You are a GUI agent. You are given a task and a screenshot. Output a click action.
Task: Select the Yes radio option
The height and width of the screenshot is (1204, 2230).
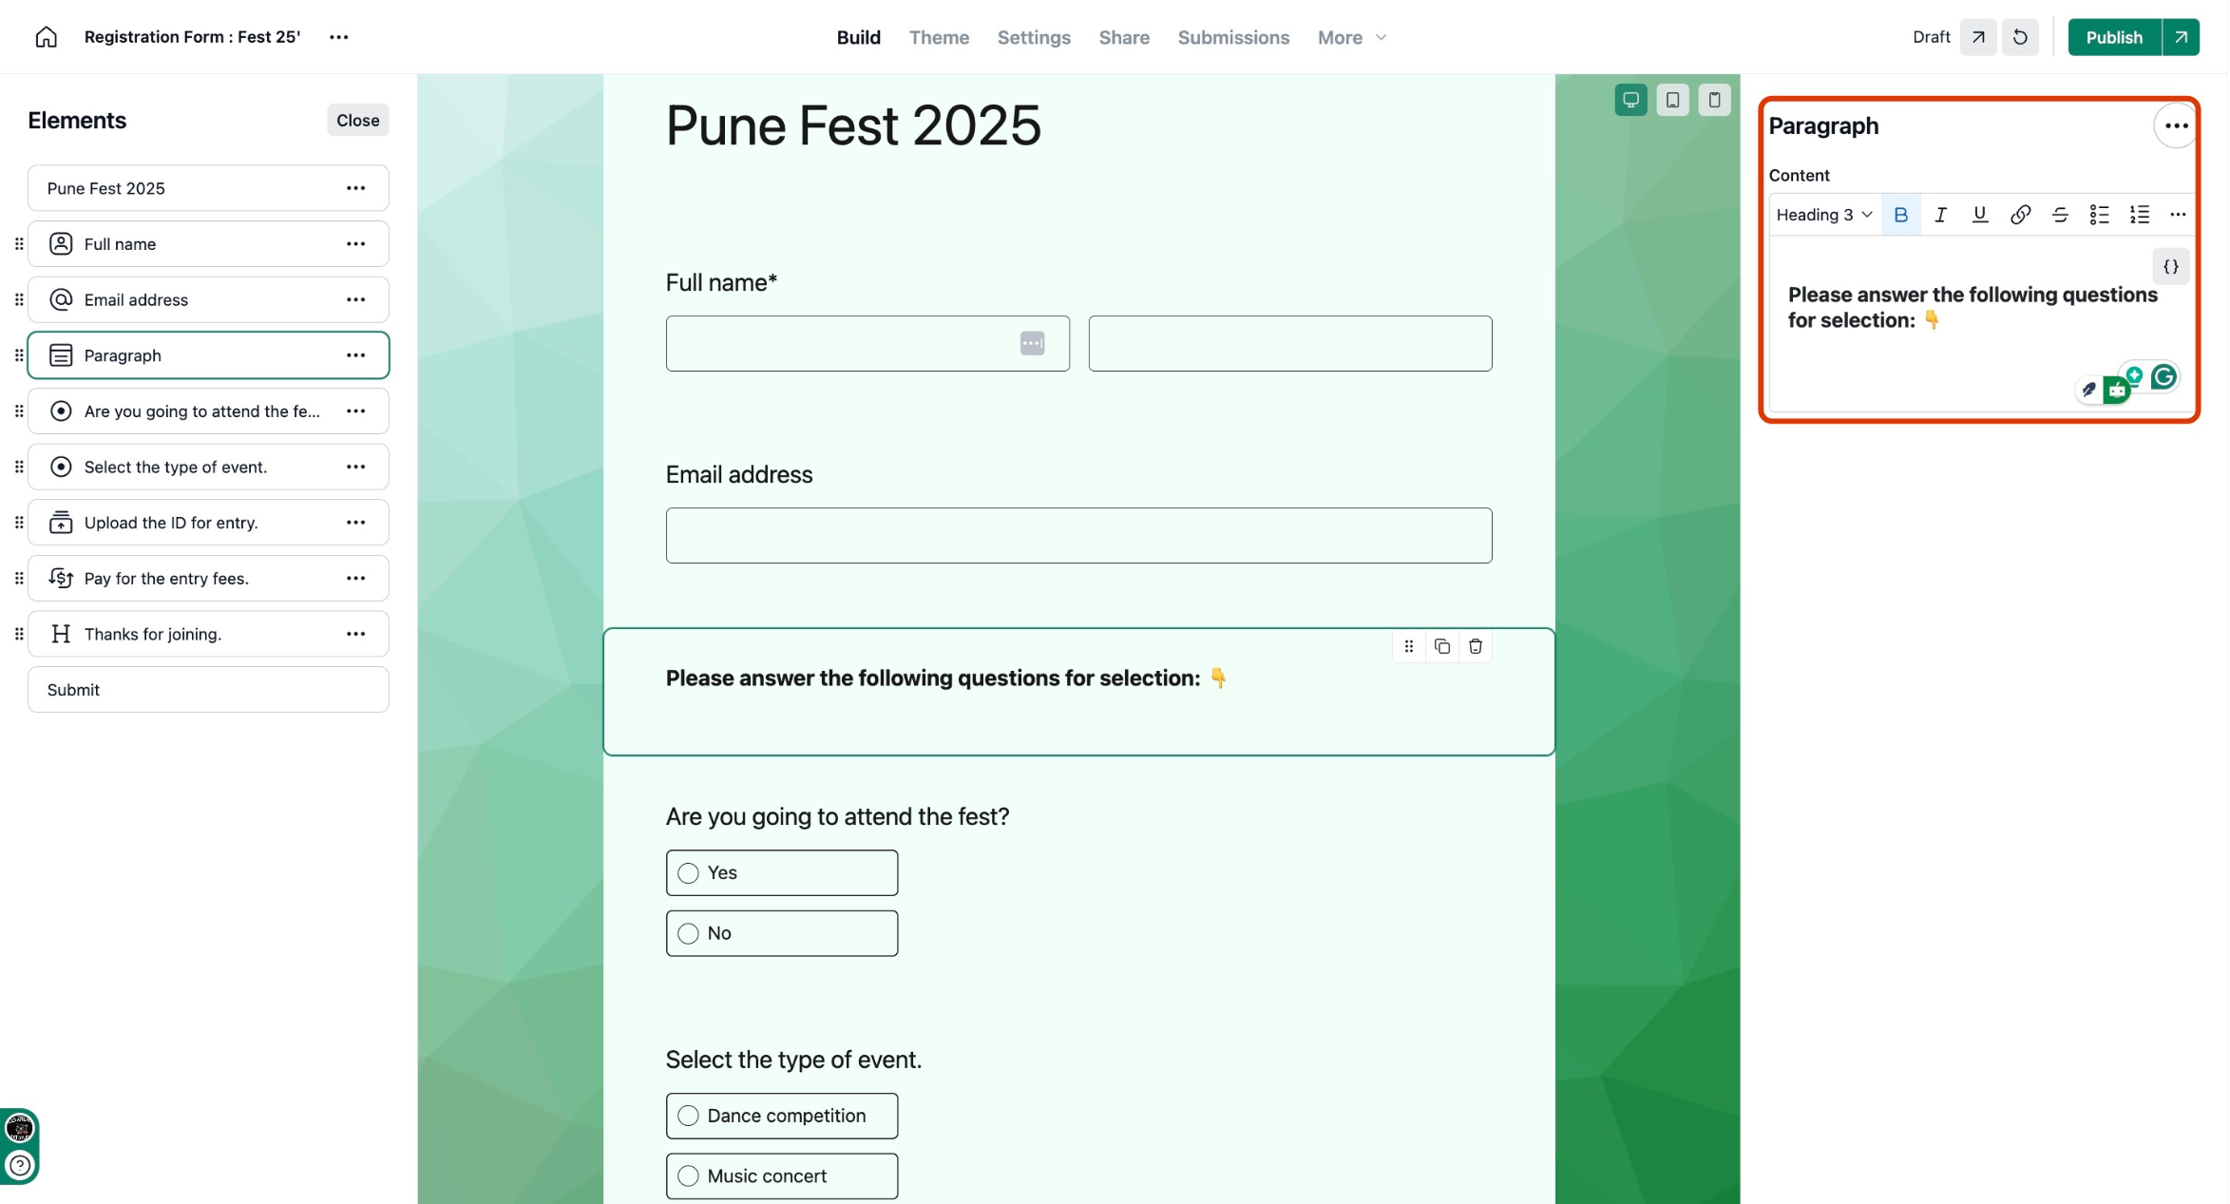click(x=689, y=873)
